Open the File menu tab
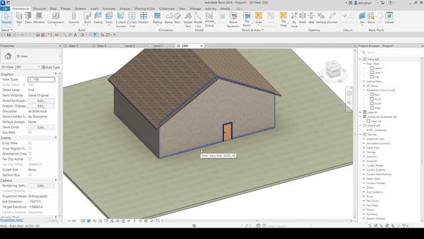Viewport: 424px width, 239px height. pos(5,9)
